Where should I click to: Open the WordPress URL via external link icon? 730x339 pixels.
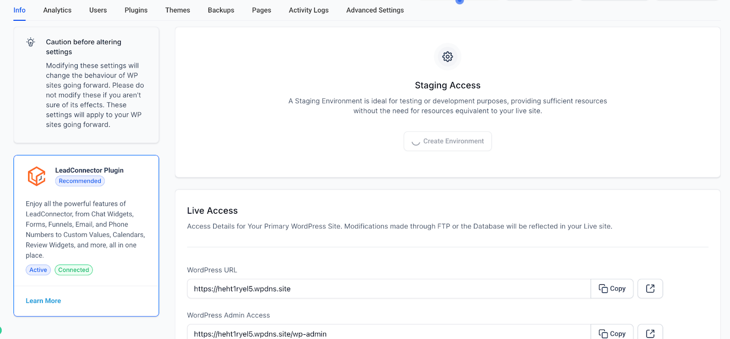(650, 288)
